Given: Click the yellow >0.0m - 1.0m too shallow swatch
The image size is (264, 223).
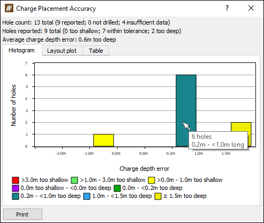Looking at the screenshot, I should (x=152, y=180).
